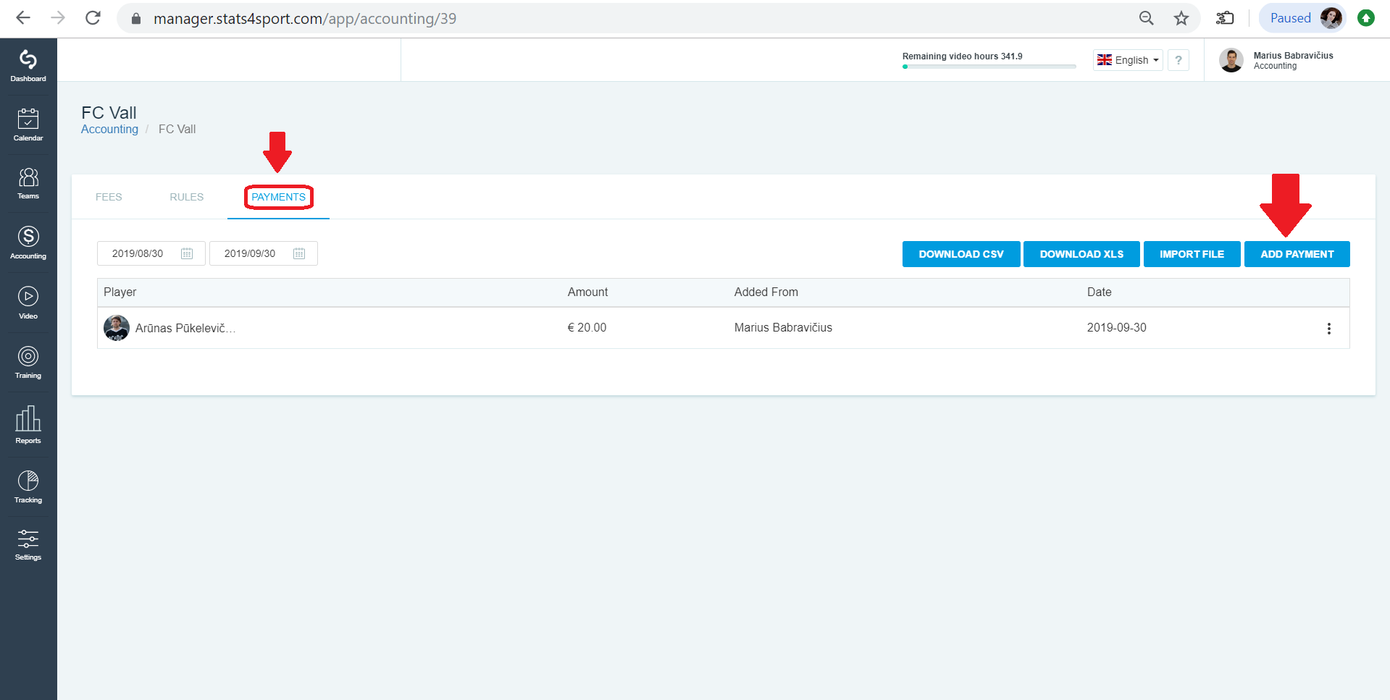Open the Dashboard sidebar icon
Screen dimensions: 1390x700
tap(28, 66)
